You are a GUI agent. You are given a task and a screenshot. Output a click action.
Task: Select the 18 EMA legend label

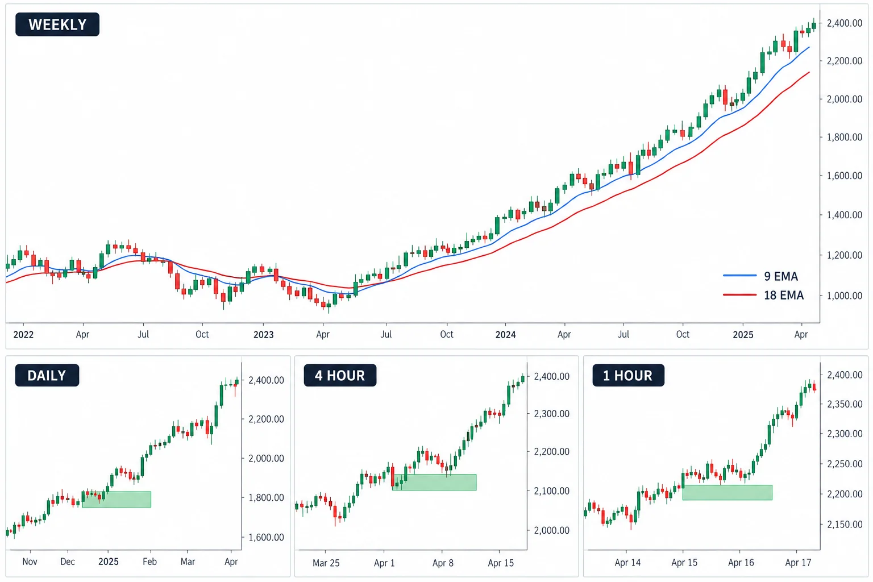[784, 296]
